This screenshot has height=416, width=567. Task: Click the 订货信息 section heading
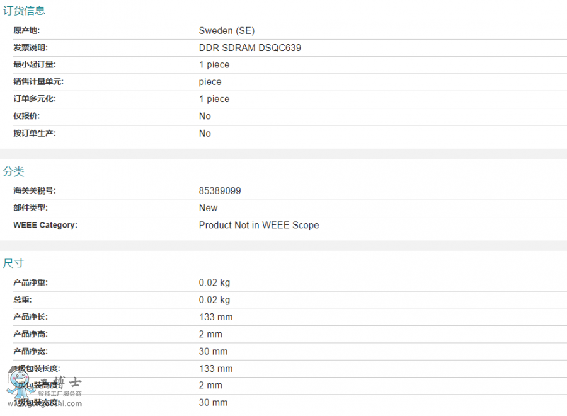24,11
